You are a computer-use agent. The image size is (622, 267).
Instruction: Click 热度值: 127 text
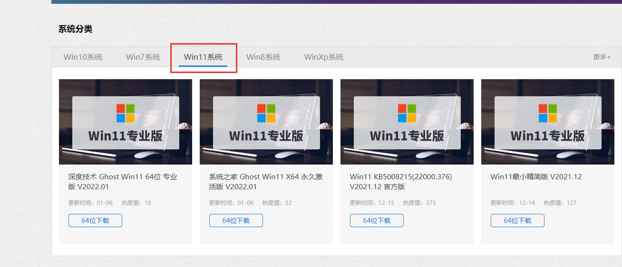[x=560, y=203]
